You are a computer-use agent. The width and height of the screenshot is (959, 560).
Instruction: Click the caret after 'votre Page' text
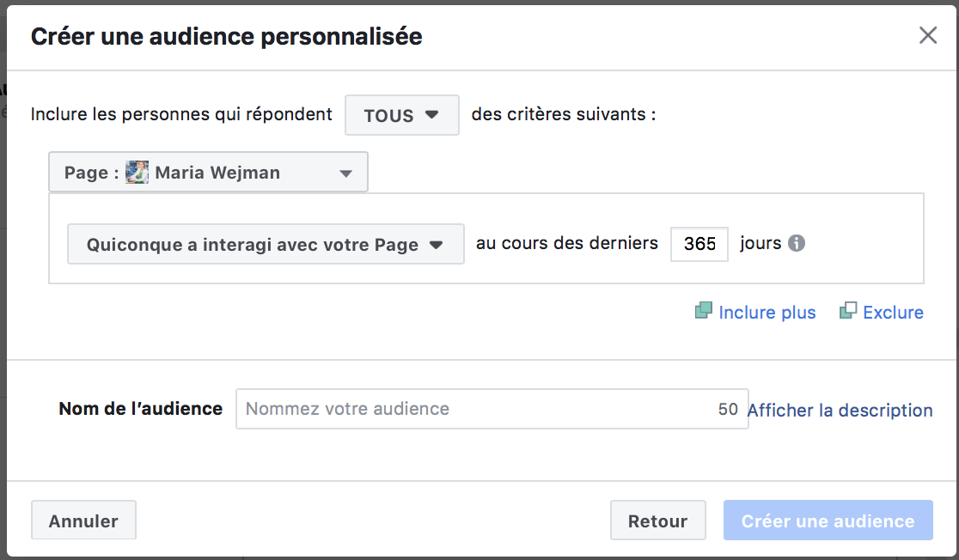[436, 245]
